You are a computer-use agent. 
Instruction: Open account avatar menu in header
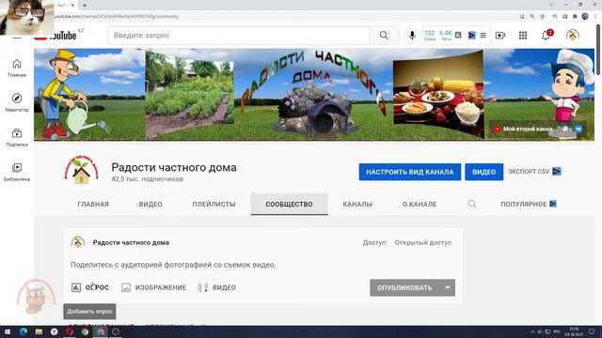pos(572,36)
